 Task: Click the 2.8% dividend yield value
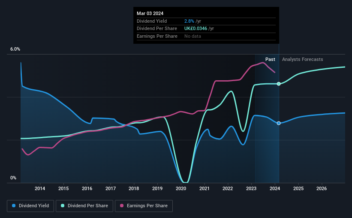(x=189, y=21)
